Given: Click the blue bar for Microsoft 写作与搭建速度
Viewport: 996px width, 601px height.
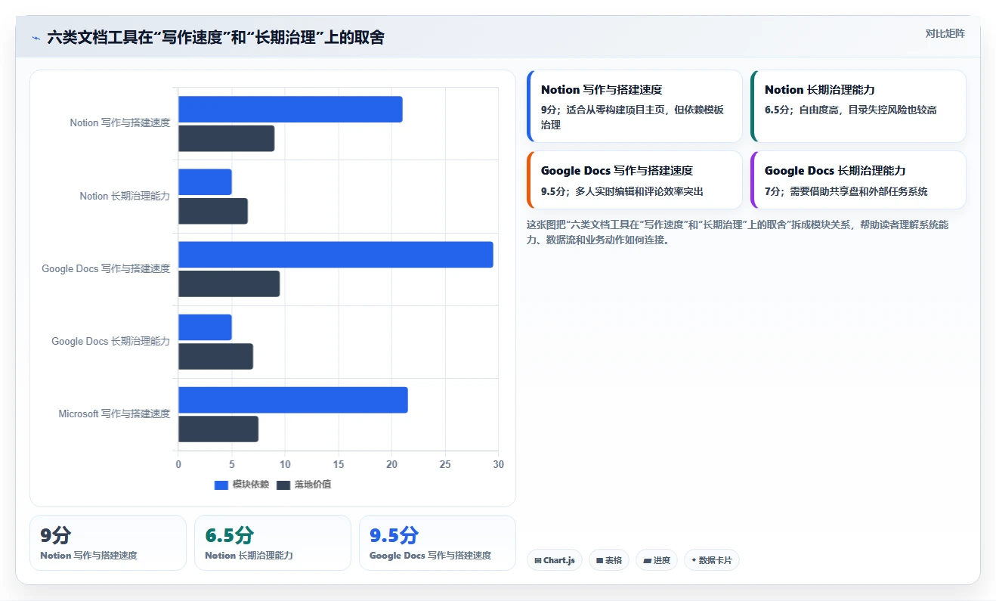Looking at the screenshot, I should [x=293, y=400].
